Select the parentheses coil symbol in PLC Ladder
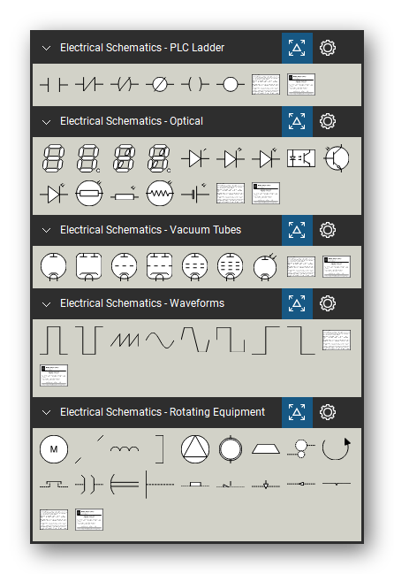 pyautogui.click(x=195, y=85)
